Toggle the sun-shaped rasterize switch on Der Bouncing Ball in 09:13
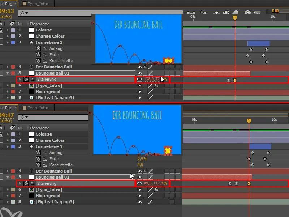The image size is (289, 217). coord(145,67)
